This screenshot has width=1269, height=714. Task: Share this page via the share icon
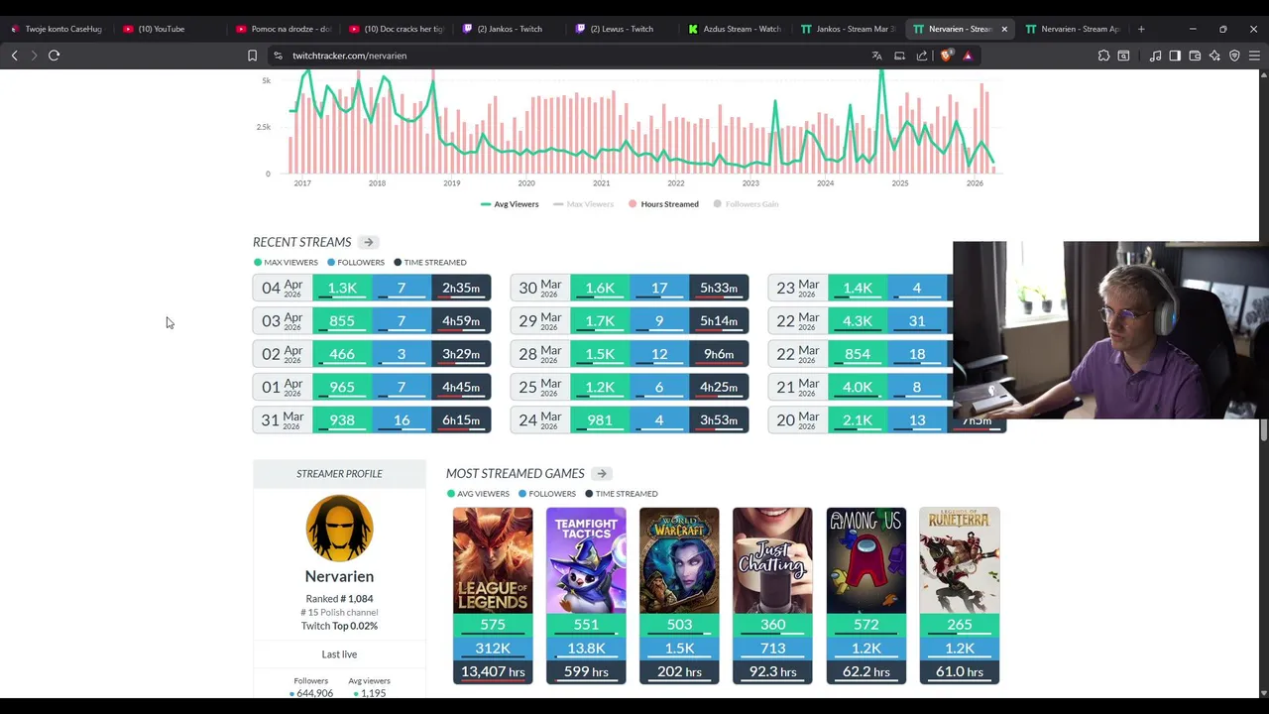(x=922, y=56)
